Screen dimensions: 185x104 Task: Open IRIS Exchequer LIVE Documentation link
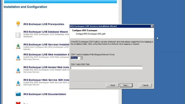(x=45, y=94)
